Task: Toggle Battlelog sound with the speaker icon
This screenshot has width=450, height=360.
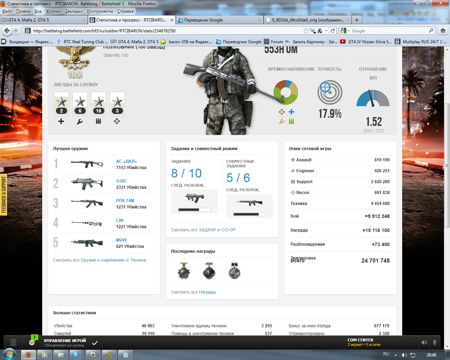Action: click(x=424, y=342)
